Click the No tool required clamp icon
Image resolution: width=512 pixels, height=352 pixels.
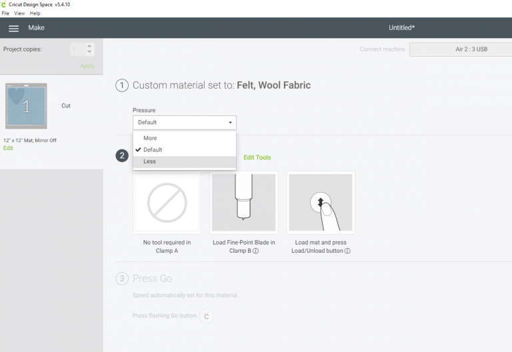tap(167, 203)
